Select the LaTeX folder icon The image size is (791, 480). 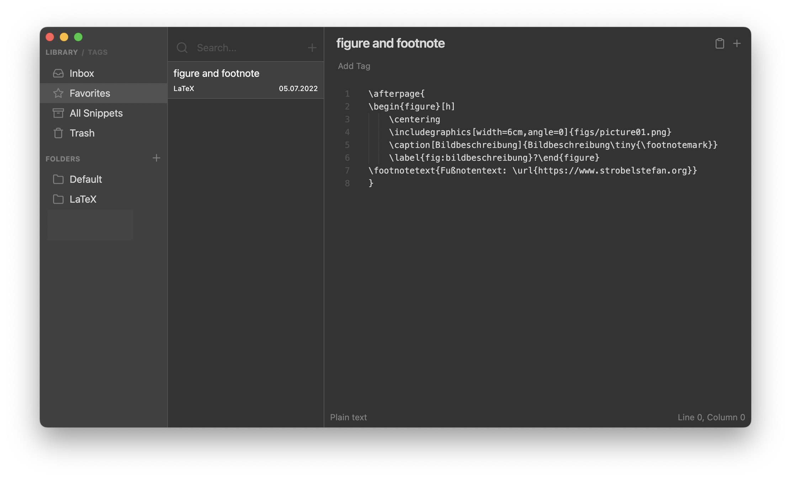pyautogui.click(x=59, y=199)
